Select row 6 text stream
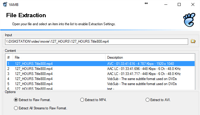 coord(101,88)
